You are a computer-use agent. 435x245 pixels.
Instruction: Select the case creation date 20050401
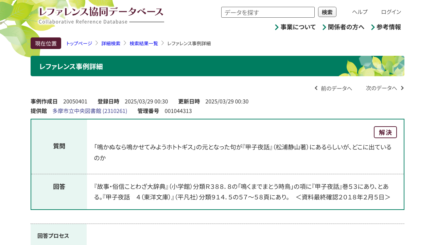coord(75,101)
